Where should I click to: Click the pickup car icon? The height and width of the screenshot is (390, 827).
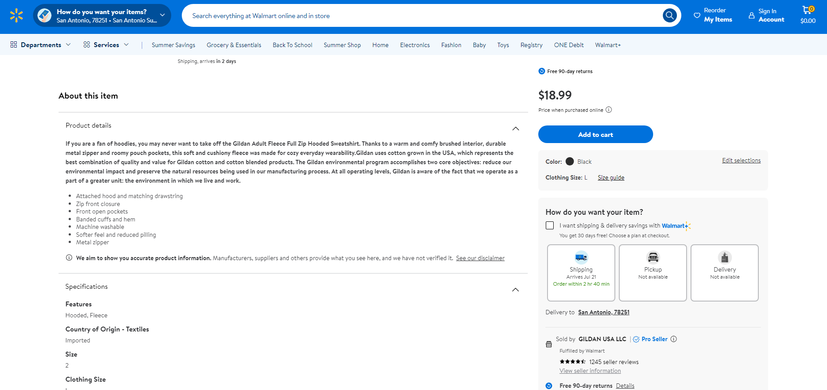[653, 257]
